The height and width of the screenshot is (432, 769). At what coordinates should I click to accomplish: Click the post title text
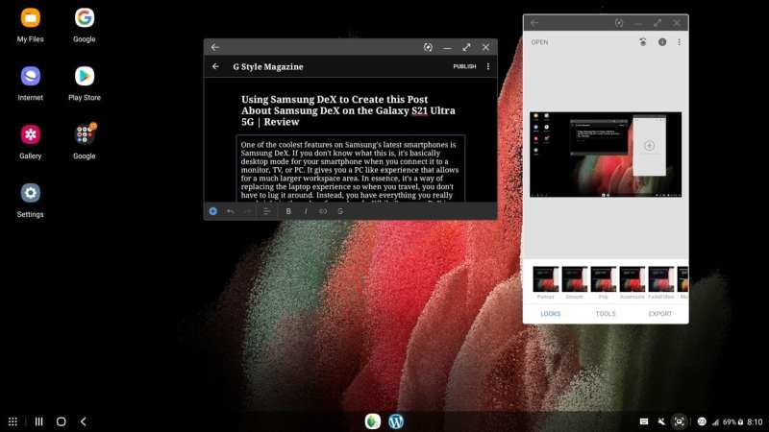tap(348, 110)
